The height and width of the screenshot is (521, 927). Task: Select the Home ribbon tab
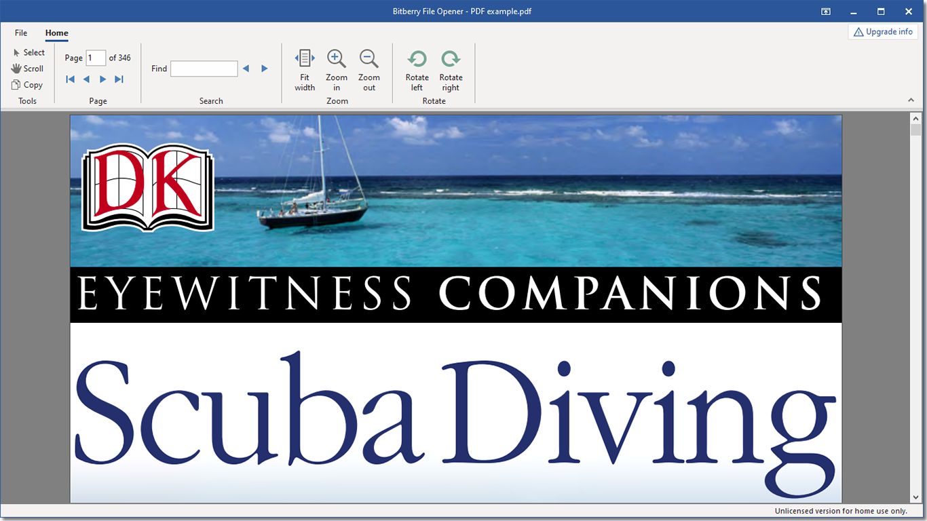pyautogui.click(x=57, y=33)
